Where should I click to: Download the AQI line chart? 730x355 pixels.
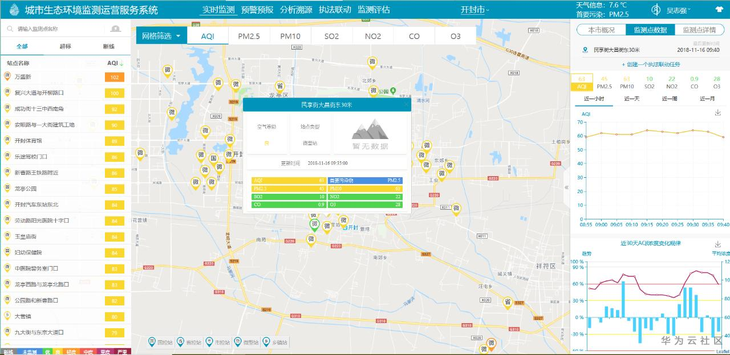[x=717, y=113]
